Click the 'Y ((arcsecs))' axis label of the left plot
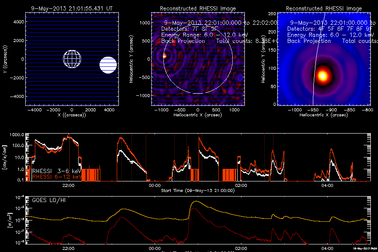This screenshot has width=378, height=252. 5,59
